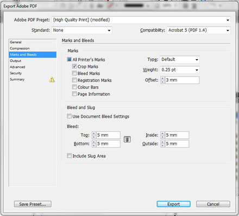This screenshot has width=239, height=216.
Task: Tick Use Document Bleed Settings
Action: (x=69, y=116)
